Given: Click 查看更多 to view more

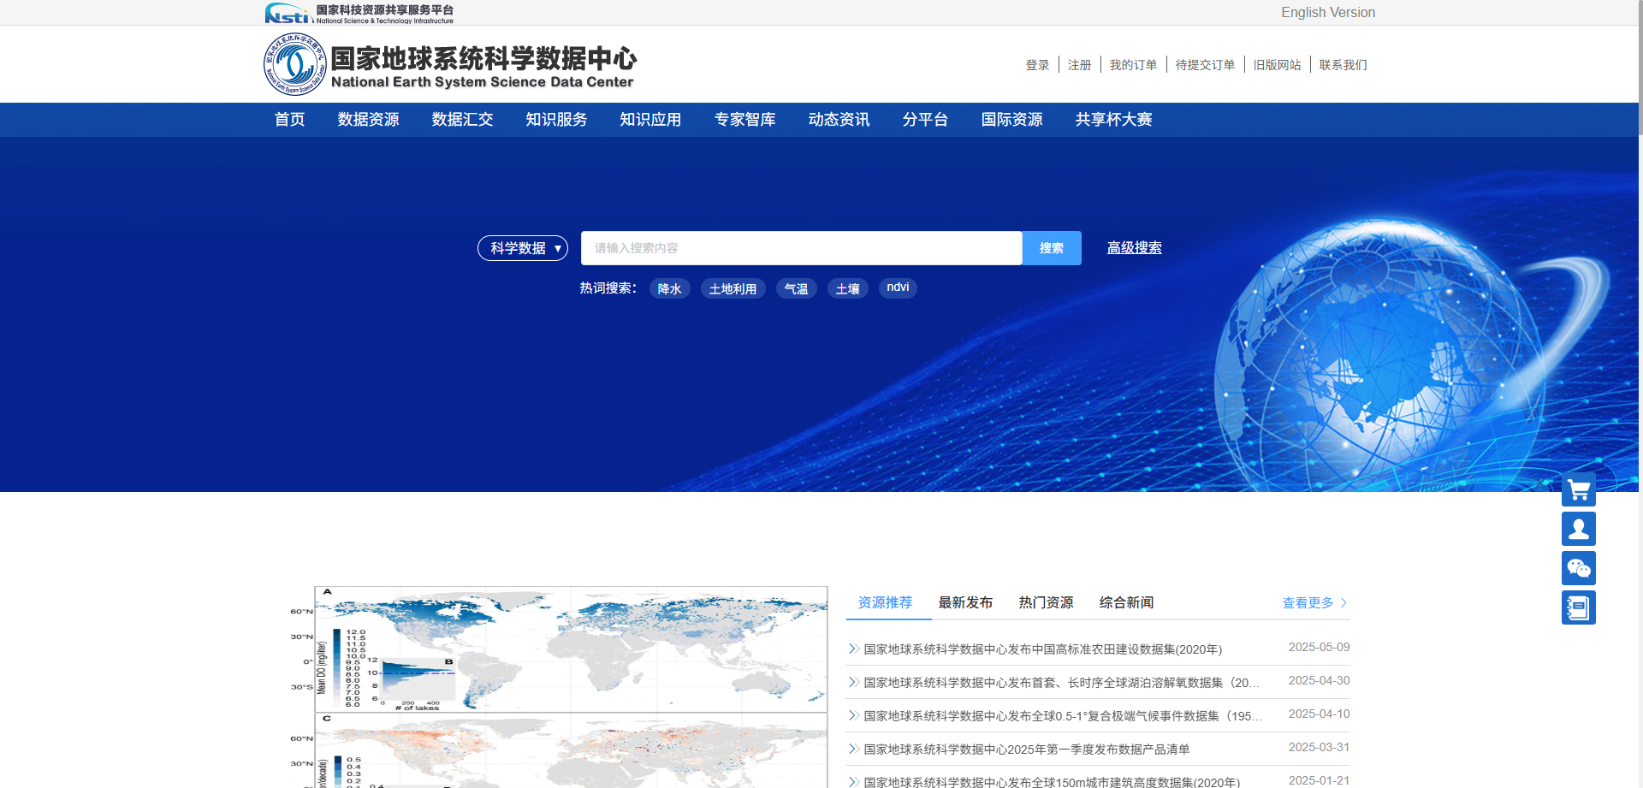Looking at the screenshot, I should (x=1308, y=603).
